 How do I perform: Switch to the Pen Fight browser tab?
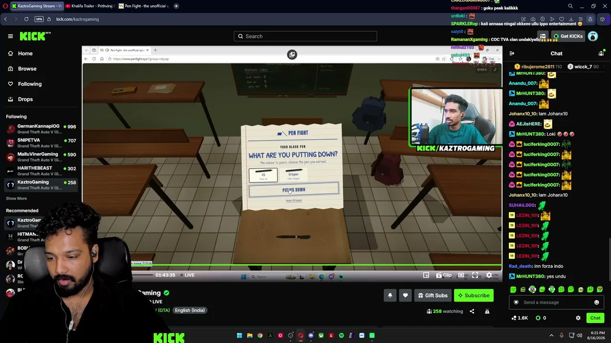(x=143, y=6)
